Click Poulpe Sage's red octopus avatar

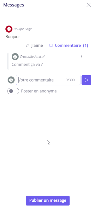coord(9,29)
